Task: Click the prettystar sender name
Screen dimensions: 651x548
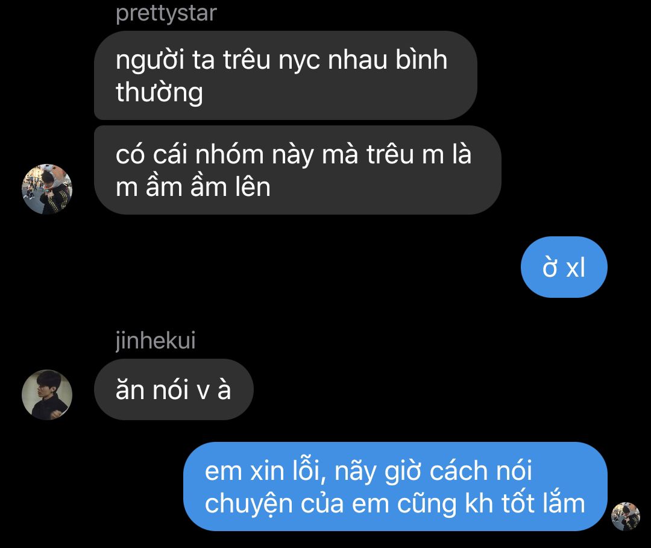Action: [x=166, y=13]
